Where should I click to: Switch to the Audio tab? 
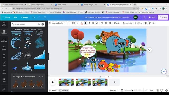click(x=40, y=30)
